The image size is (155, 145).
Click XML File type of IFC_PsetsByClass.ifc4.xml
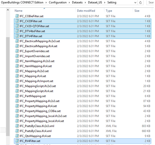[x=111, y=131]
